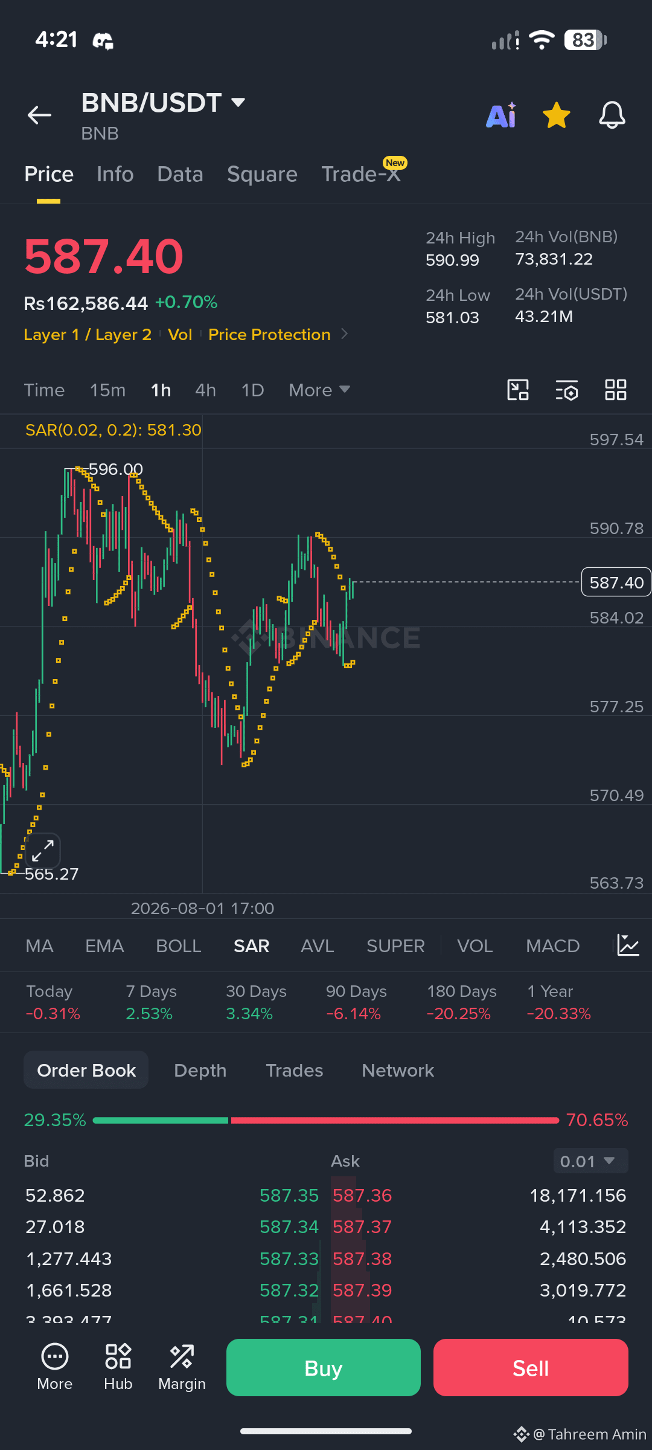Open the Trade-X tab
652x1450 pixels.
point(361,174)
